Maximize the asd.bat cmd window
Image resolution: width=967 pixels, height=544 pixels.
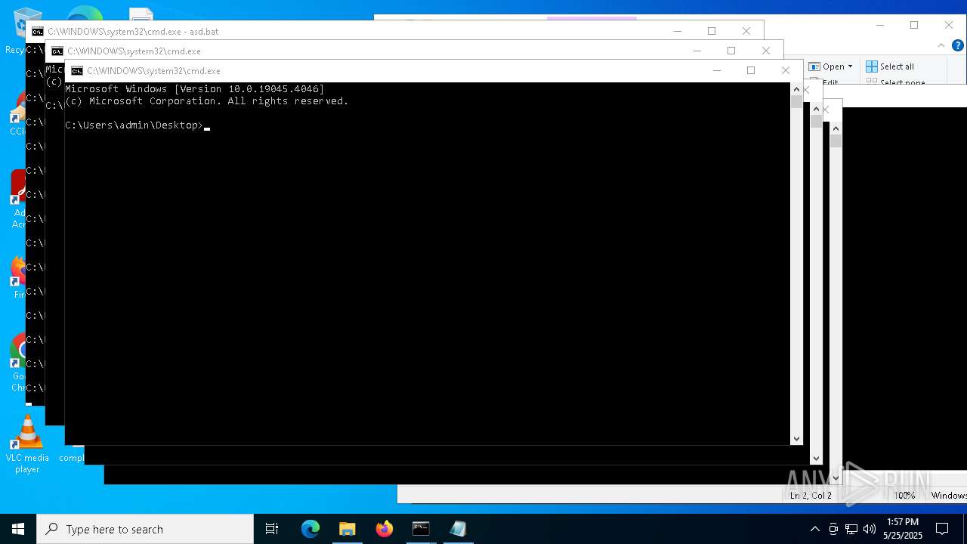[x=712, y=31]
